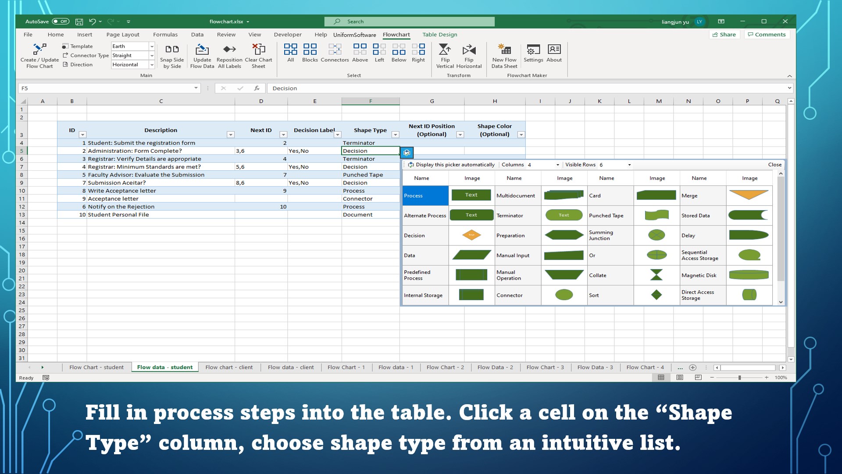
Task: Click Flip Vertical transform icon
Action: point(445,55)
